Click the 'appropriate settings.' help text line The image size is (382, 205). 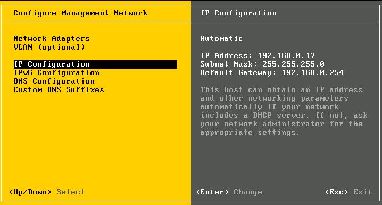[250, 133]
